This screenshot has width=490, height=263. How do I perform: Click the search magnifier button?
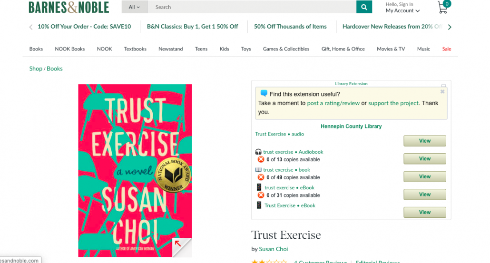click(x=363, y=7)
